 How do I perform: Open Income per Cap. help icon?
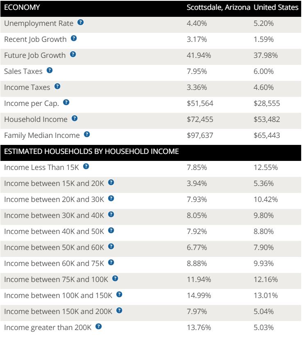pyautogui.click(x=66, y=103)
